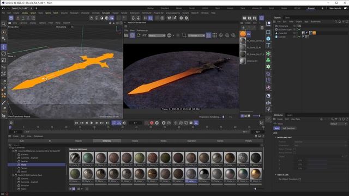349x196 pixels.
Task: Click the sound speaker icon in timeline controls
Action: click(124, 123)
